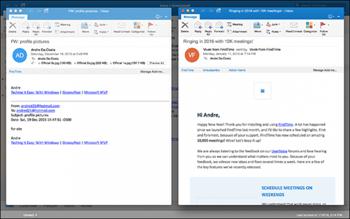Forward the Ringing in 2016 email

tap(219, 27)
